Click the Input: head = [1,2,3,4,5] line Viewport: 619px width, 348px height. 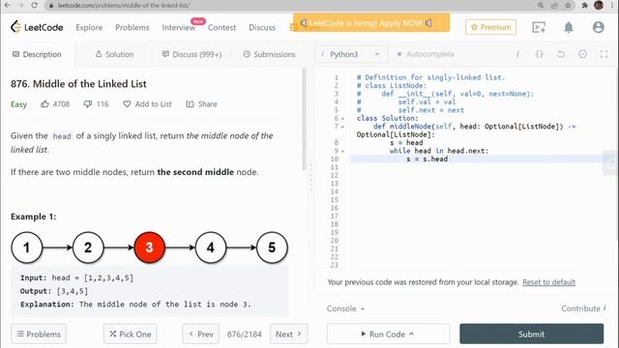click(x=76, y=277)
